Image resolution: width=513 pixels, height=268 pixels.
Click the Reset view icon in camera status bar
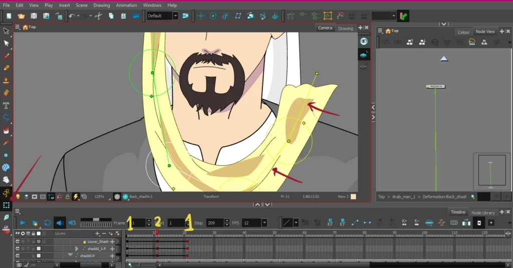(84, 197)
